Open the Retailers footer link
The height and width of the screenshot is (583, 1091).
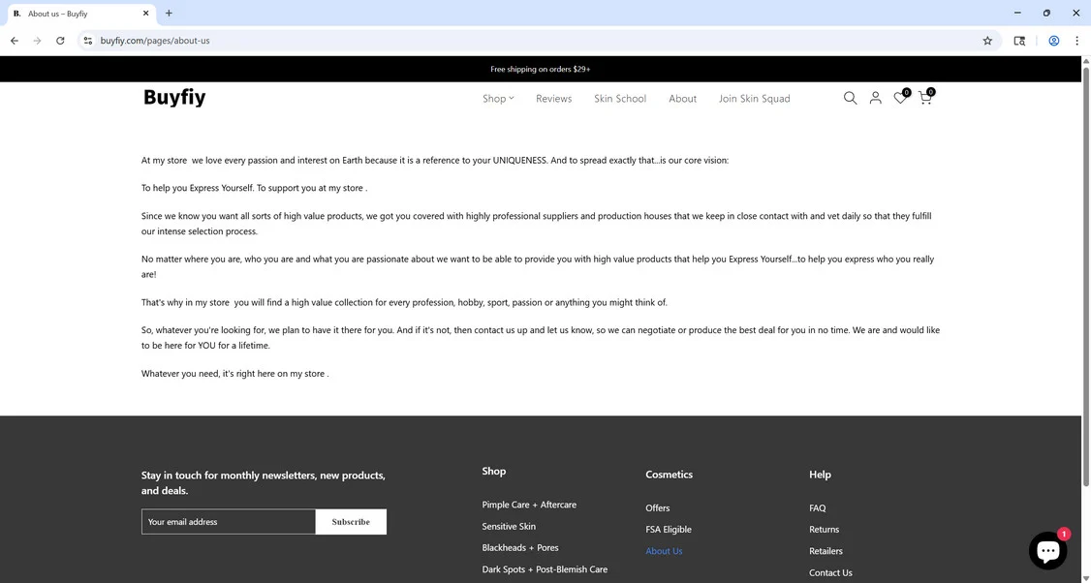pos(826,551)
